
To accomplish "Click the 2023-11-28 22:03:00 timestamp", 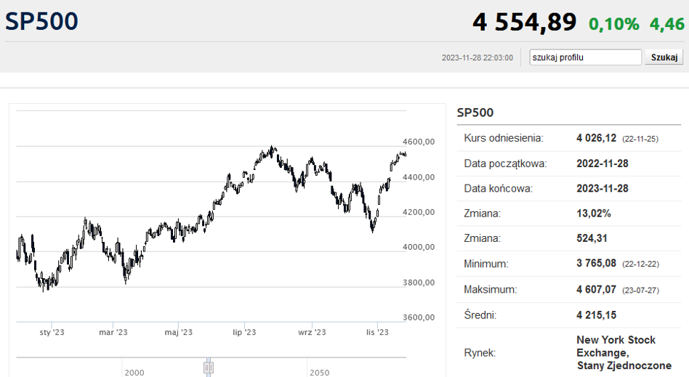I will [478, 57].
